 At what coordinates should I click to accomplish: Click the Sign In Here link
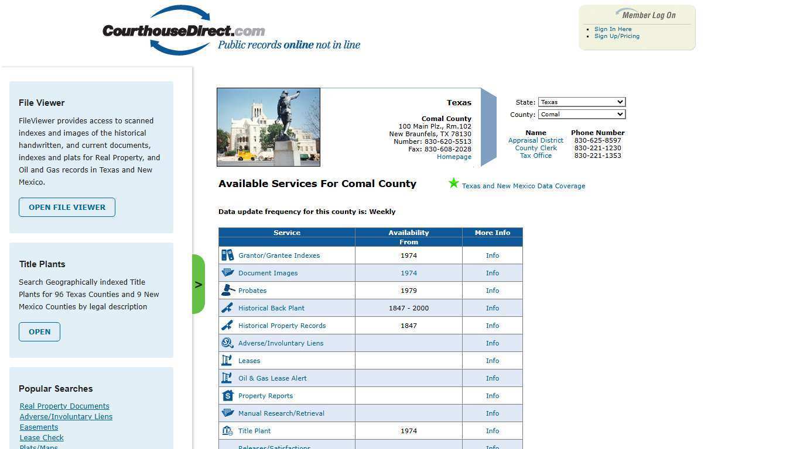[613, 29]
